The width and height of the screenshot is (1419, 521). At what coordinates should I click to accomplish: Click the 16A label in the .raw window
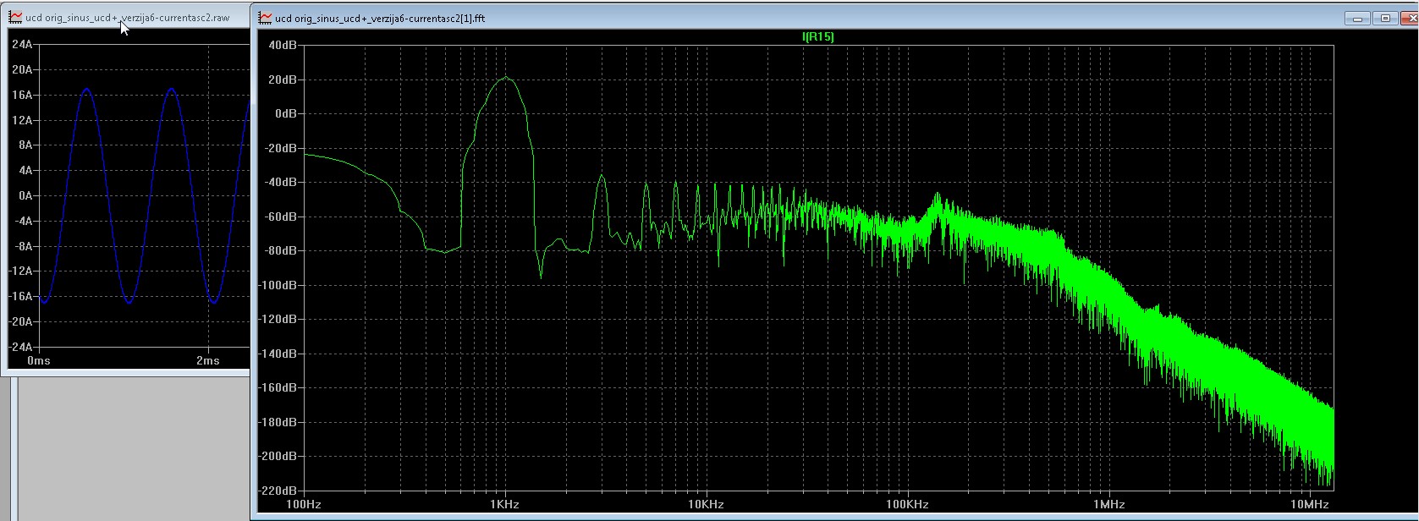click(x=23, y=95)
